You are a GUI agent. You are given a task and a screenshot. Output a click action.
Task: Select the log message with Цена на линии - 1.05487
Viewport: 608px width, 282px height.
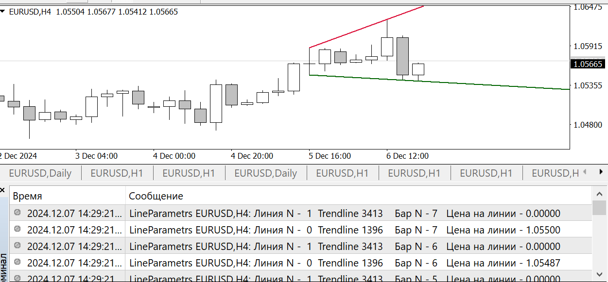click(345, 263)
